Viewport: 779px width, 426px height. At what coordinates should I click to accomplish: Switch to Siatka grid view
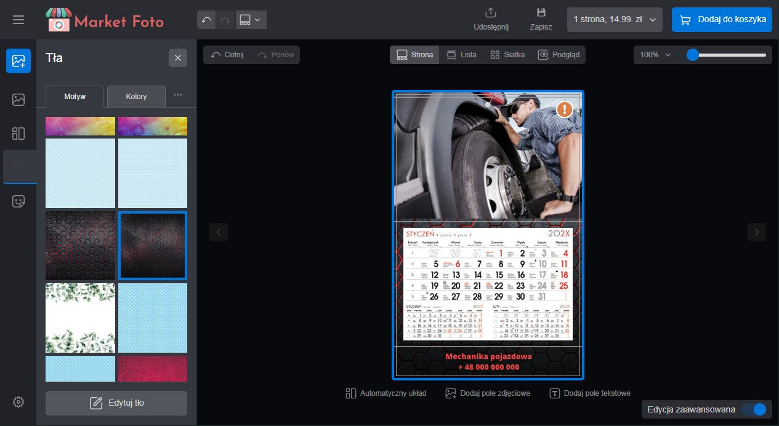507,55
